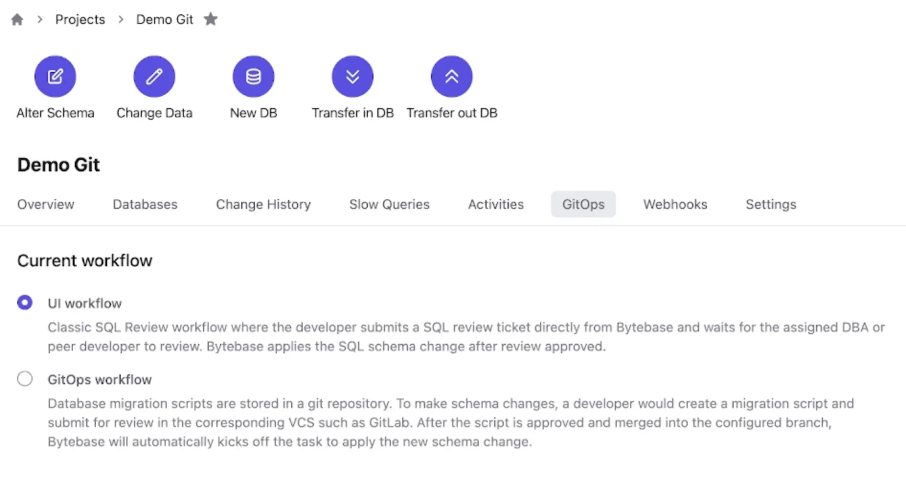Click the home icon in the breadcrumb
The width and height of the screenshot is (906, 497).
tap(17, 19)
